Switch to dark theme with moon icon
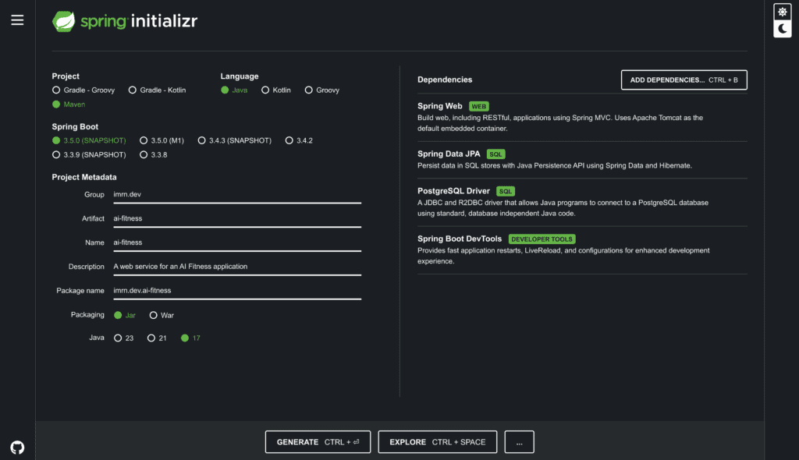The image size is (799, 460). 782,29
